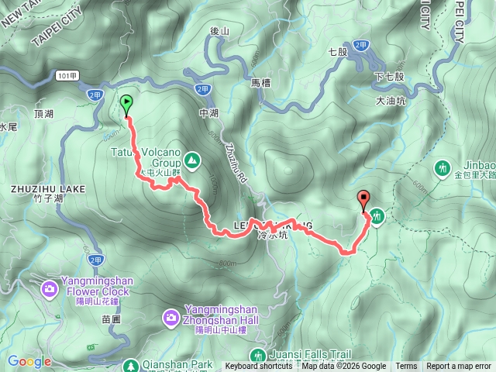496x372 pixels.
Task: Click hiker icon beside the end marker
Action: (x=377, y=217)
